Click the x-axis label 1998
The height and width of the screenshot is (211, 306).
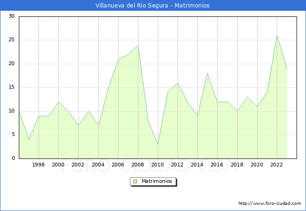click(x=38, y=165)
